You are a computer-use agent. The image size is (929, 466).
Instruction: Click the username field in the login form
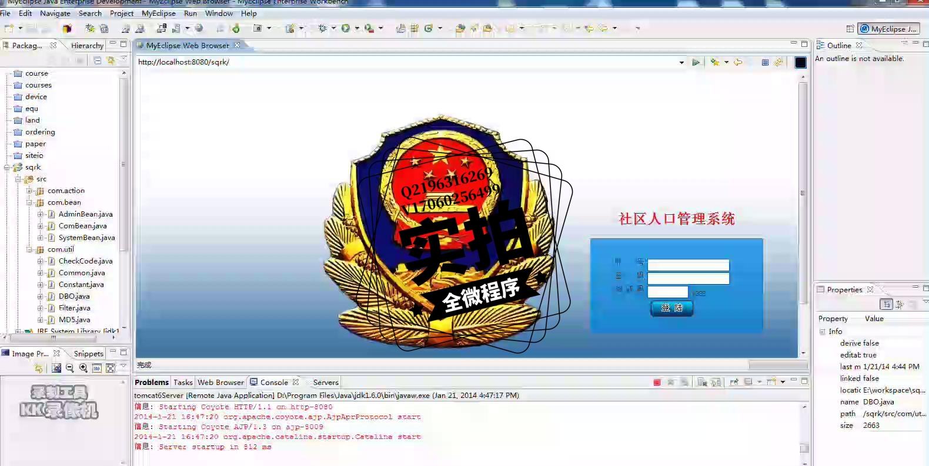[x=688, y=265]
